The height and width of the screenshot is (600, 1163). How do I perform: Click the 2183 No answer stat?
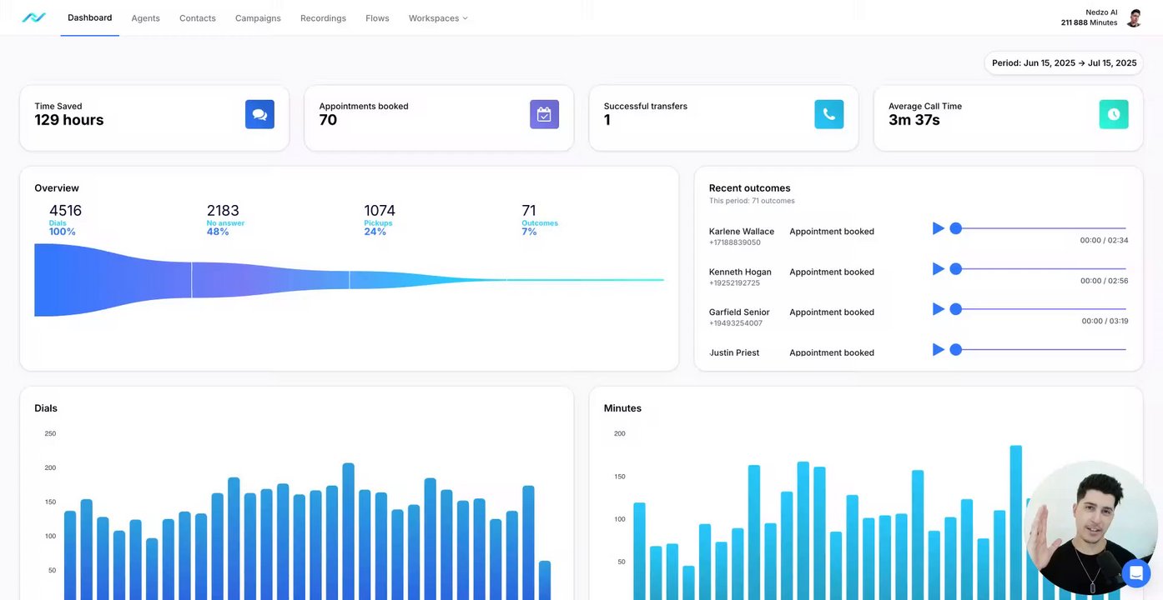click(225, 220)
